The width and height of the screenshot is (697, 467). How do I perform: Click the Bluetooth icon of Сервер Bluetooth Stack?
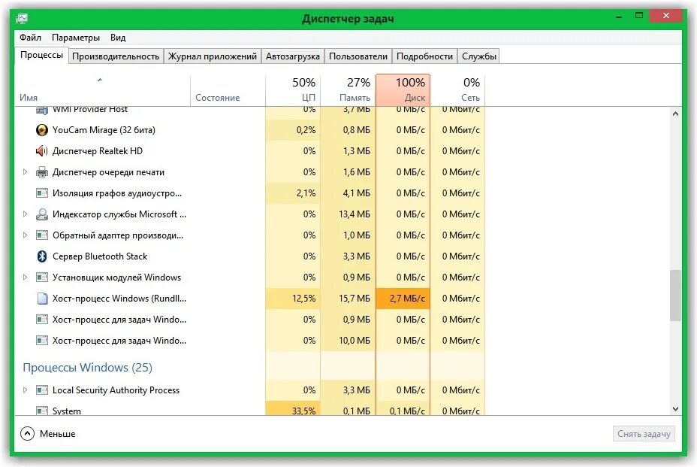pos(42,256)
